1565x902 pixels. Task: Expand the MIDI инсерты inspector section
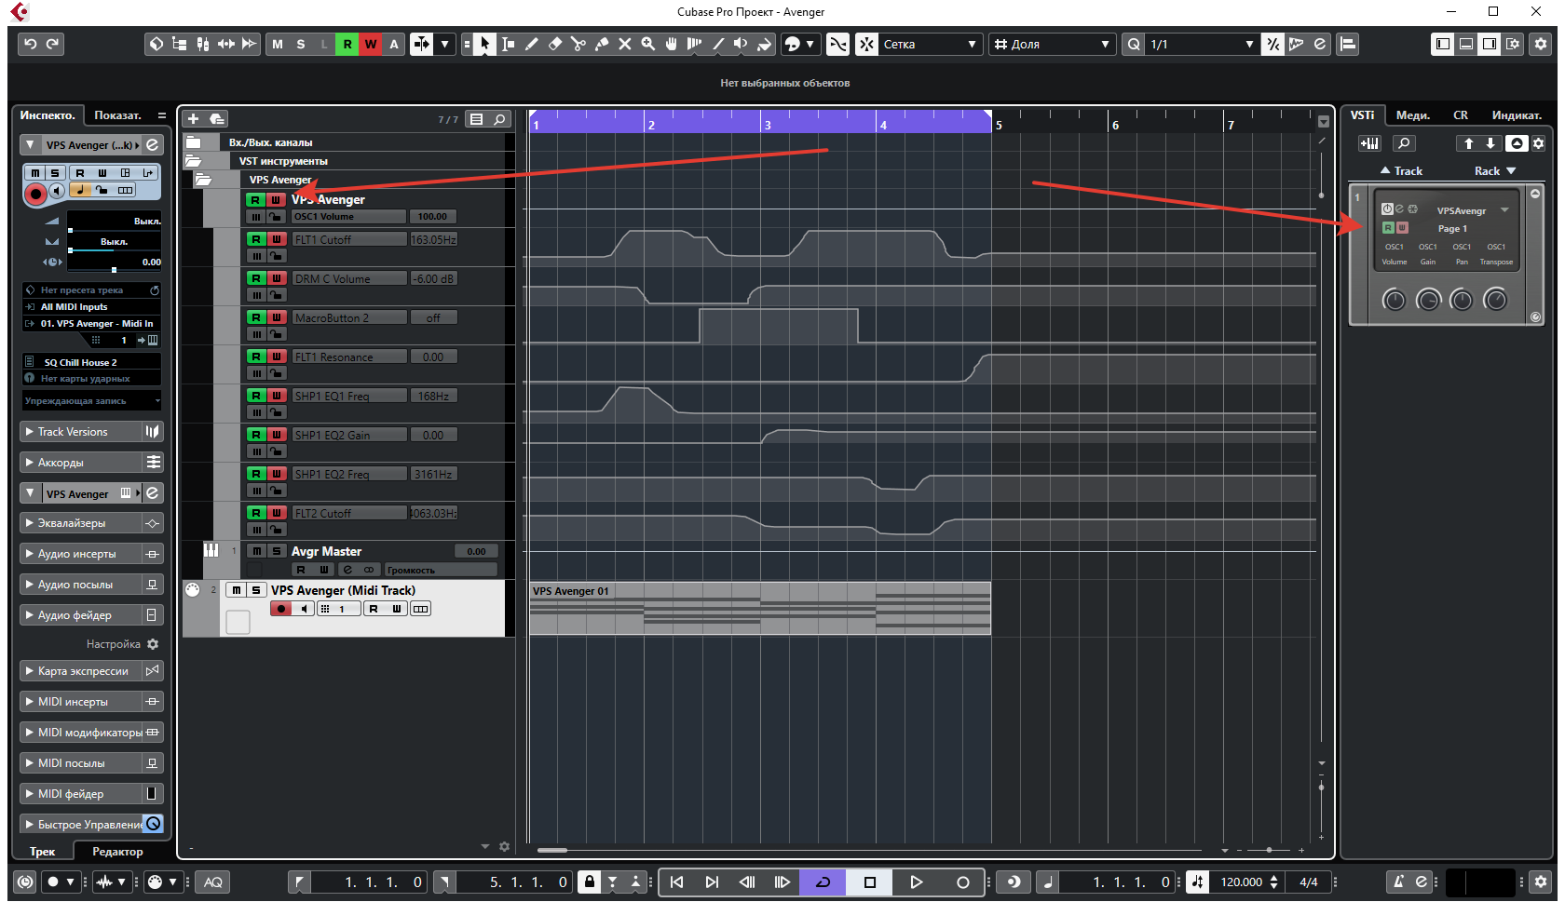click(81, 702)
